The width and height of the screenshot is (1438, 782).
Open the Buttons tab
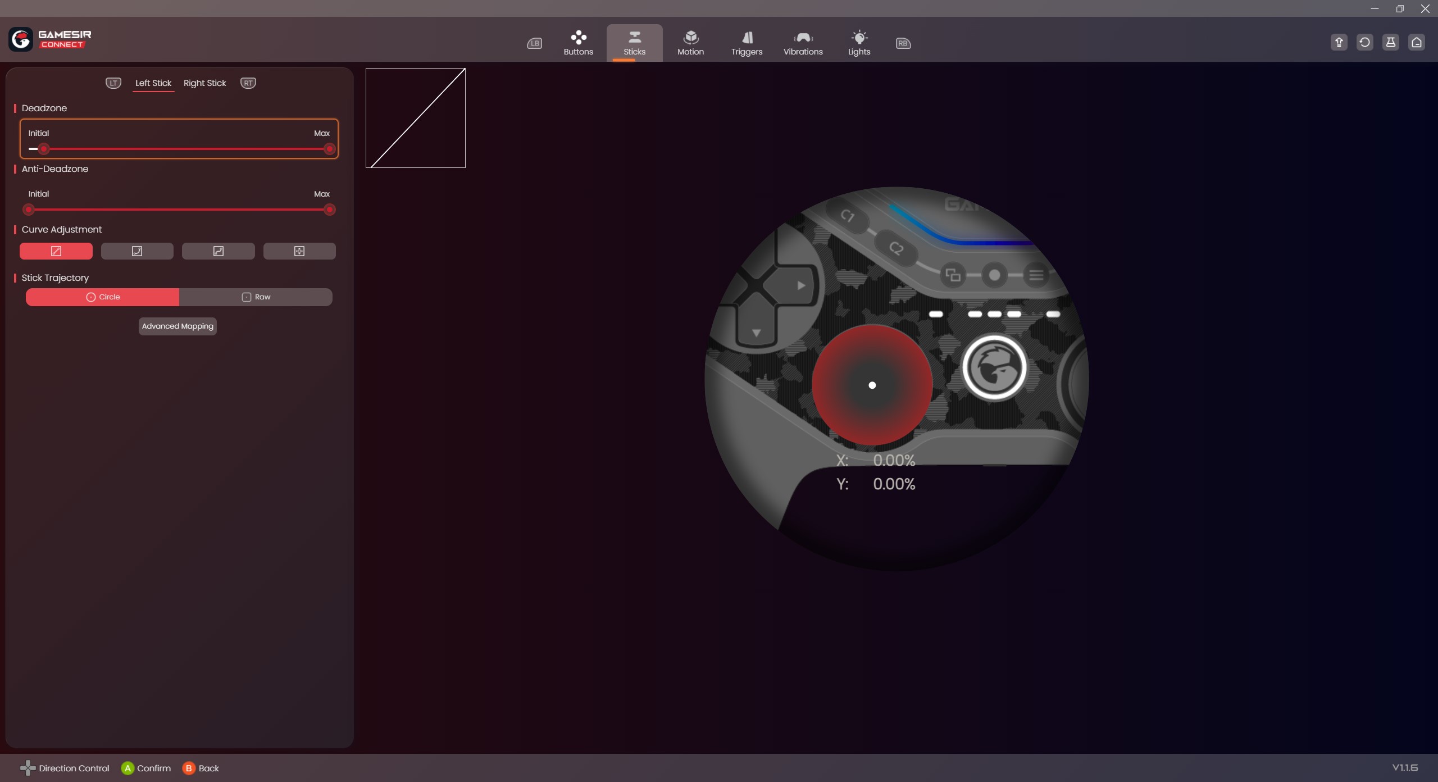coord(578,43)
